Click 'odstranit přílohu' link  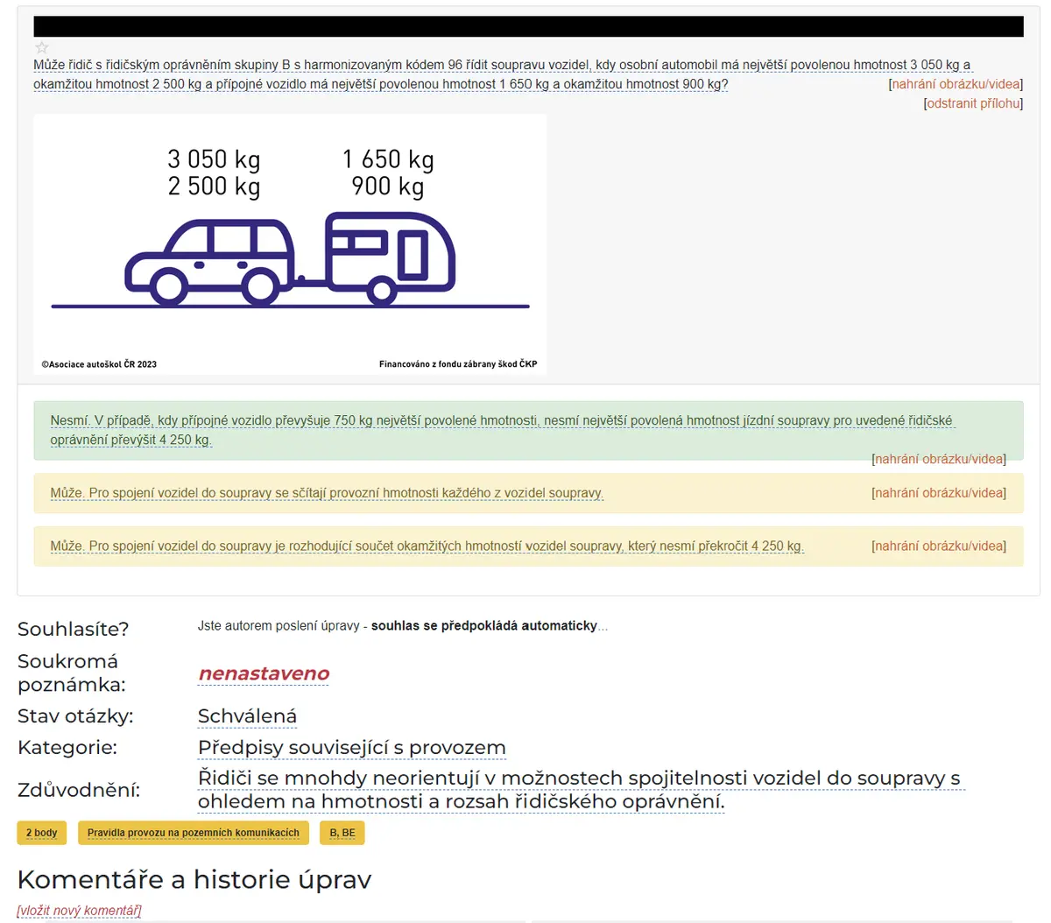973,103
